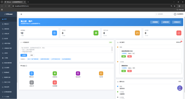Approve the 审批采购申请 #1002 item

[124, 56]
